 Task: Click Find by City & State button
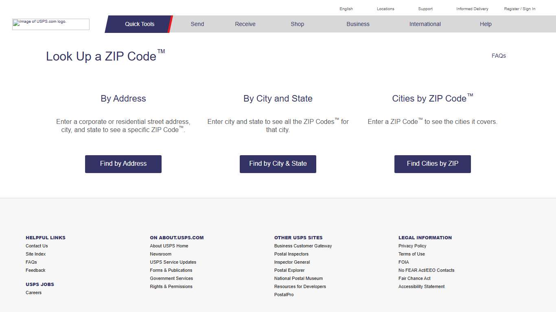[278, 164]
